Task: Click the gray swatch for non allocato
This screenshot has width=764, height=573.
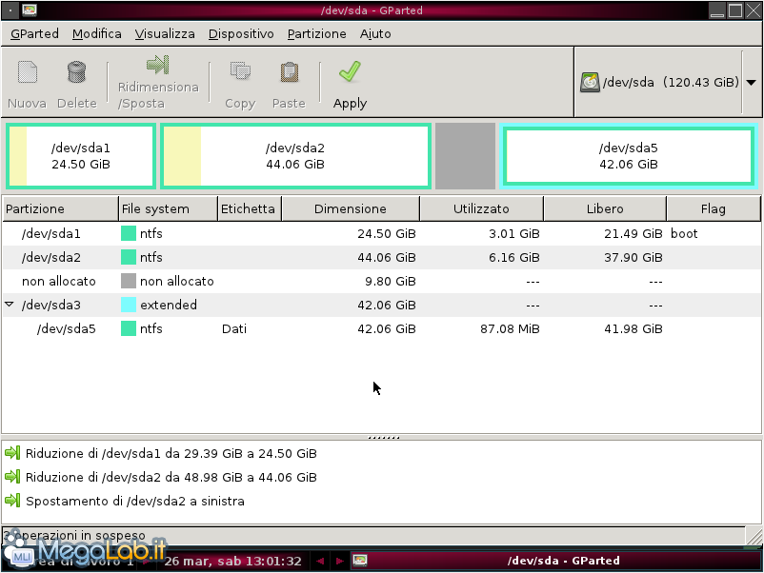Action: [129, 282]
